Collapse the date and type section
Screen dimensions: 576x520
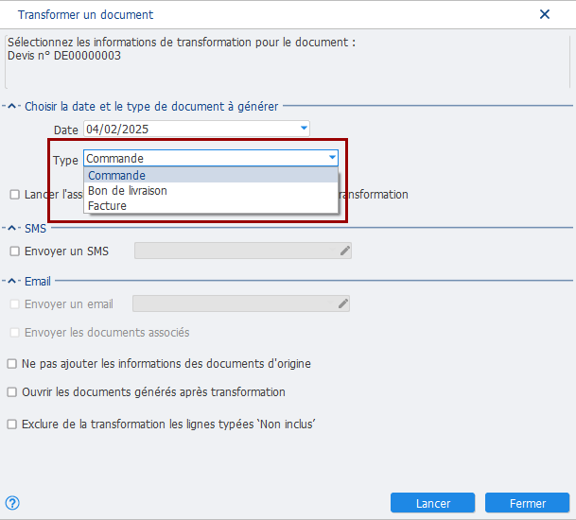[12, 107]
